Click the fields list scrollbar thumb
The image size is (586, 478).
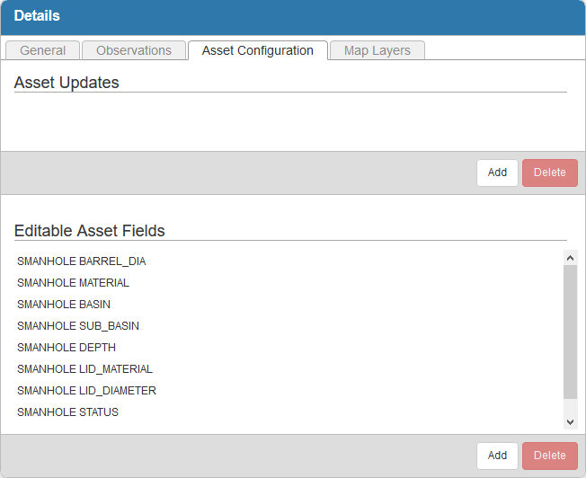point(570,331)
